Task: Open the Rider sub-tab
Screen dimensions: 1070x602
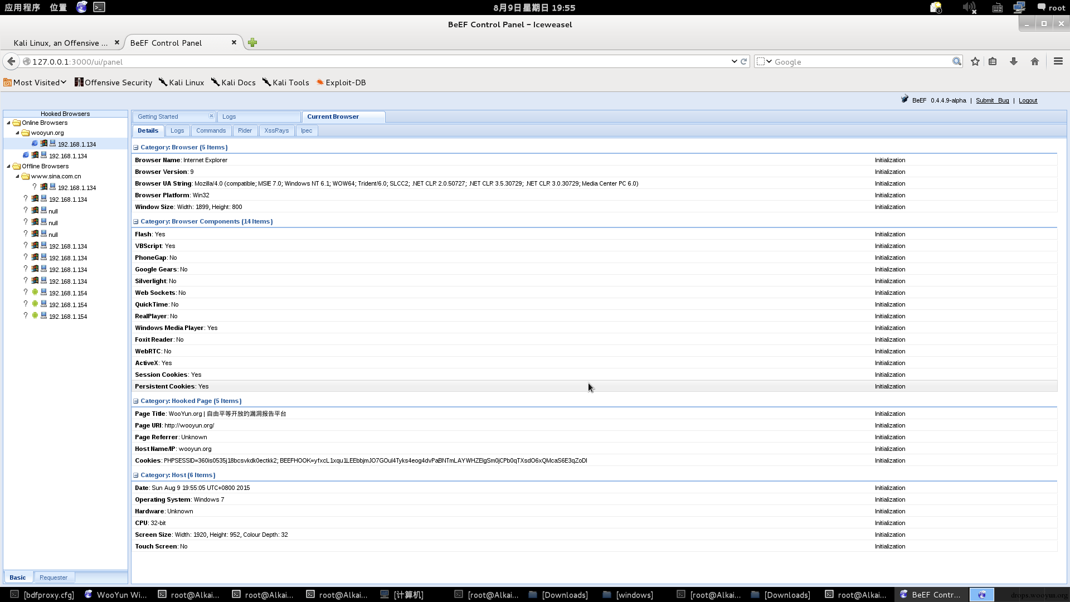Action: pyautogui.click(x=245, y=130)
